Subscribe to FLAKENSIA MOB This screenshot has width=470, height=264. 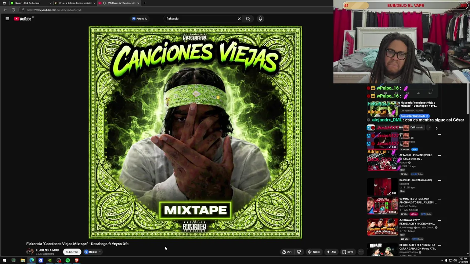point(72,252)
